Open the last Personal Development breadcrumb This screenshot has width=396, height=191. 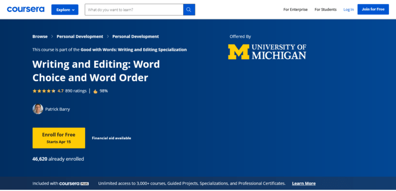pos(136,36)
